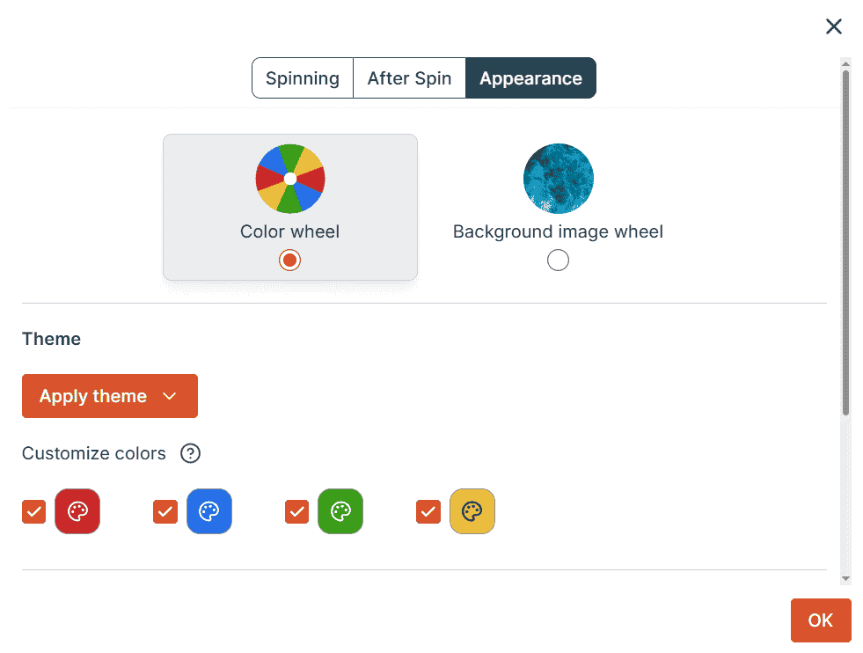This screenshot has height=653, width=863.
Task: Open the After Spin tab
Action: pyautogui.click(x=409, y=77)
